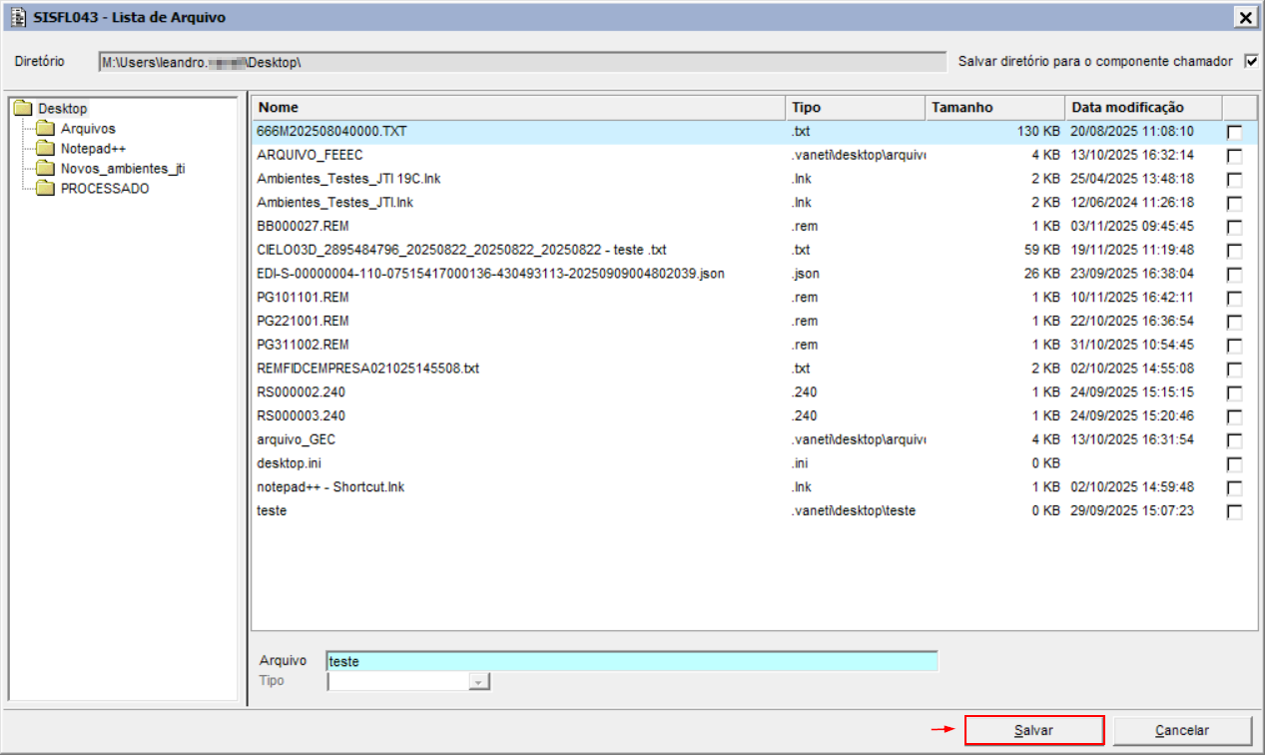Select PROCESSADO folder in the tree
The width and height of the screenshot is (1265, 755).
[x=105, y=189]
